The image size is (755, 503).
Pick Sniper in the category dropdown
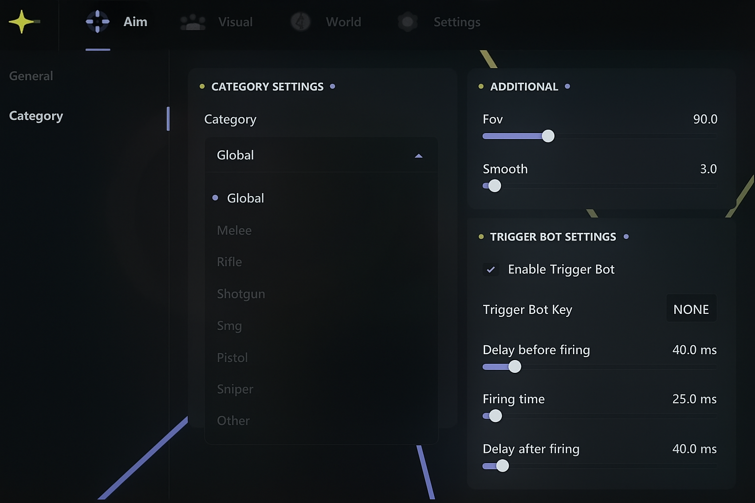click(235, 389)
